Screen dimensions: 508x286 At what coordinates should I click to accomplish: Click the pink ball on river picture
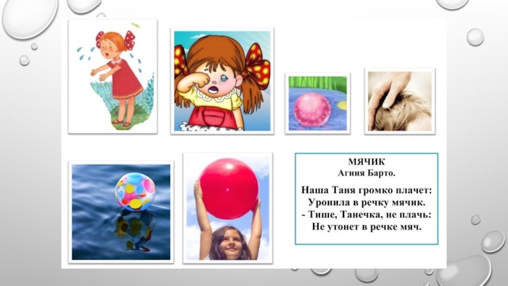pyautogui.click(x=317, y=104)
